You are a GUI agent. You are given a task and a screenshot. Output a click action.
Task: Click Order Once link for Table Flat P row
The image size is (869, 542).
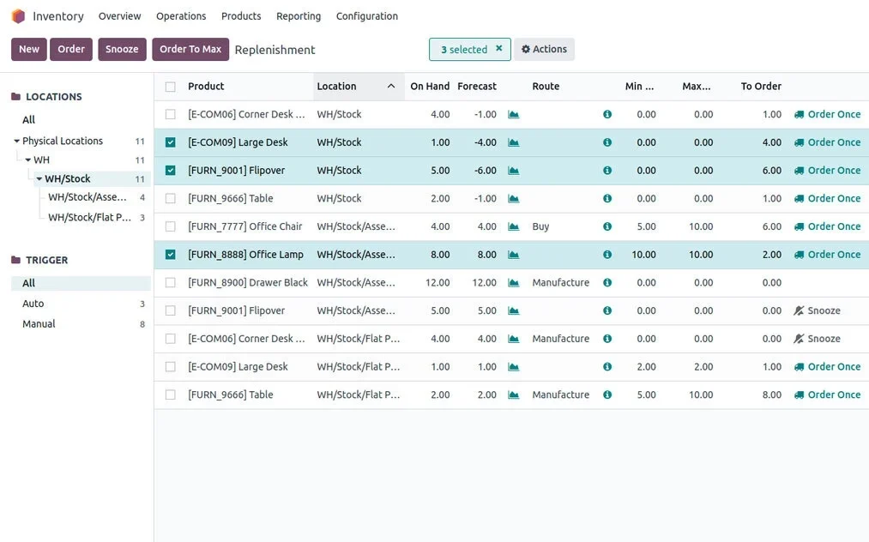point(834,394)
